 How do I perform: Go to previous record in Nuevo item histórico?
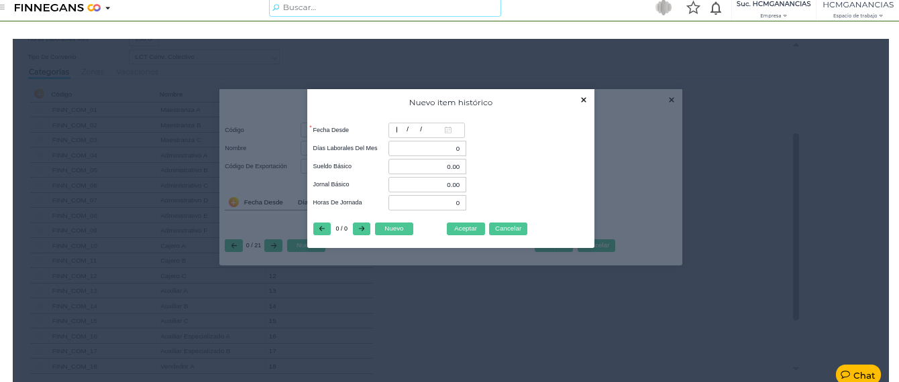pyautogui.click(x=321, y=229)
